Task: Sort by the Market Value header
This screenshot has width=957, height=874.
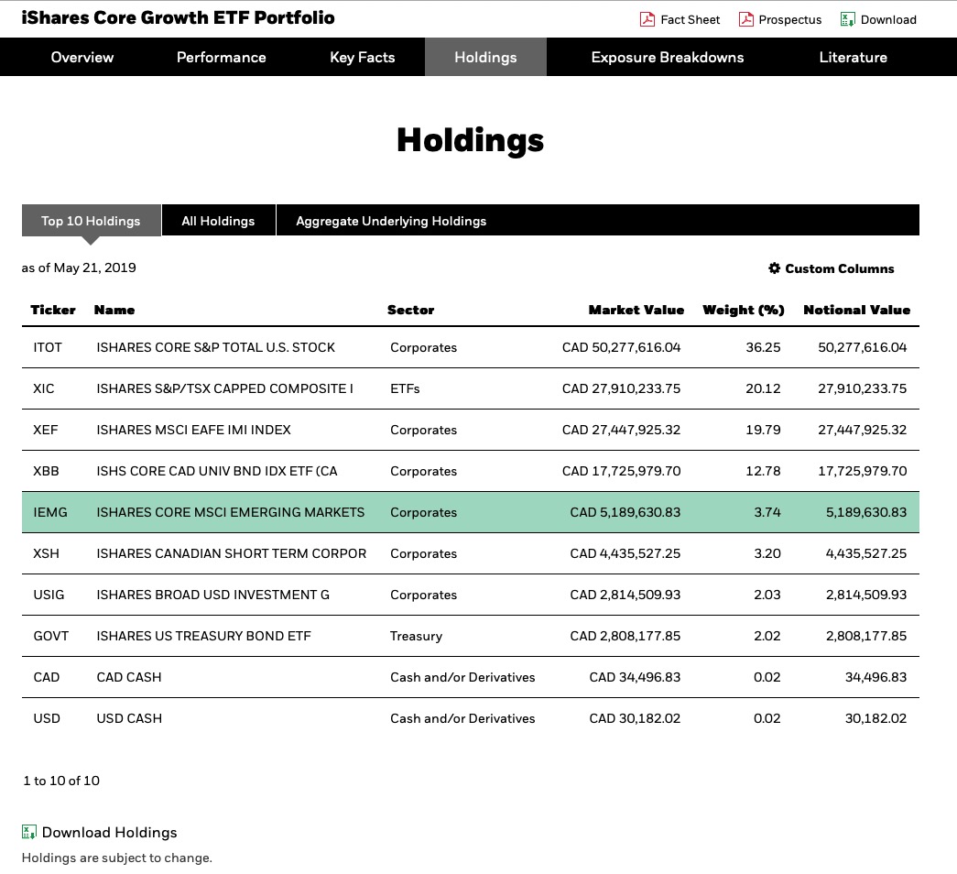Action: pos(636,310)
